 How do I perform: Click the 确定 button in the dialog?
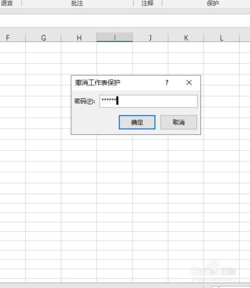[137, 122]
